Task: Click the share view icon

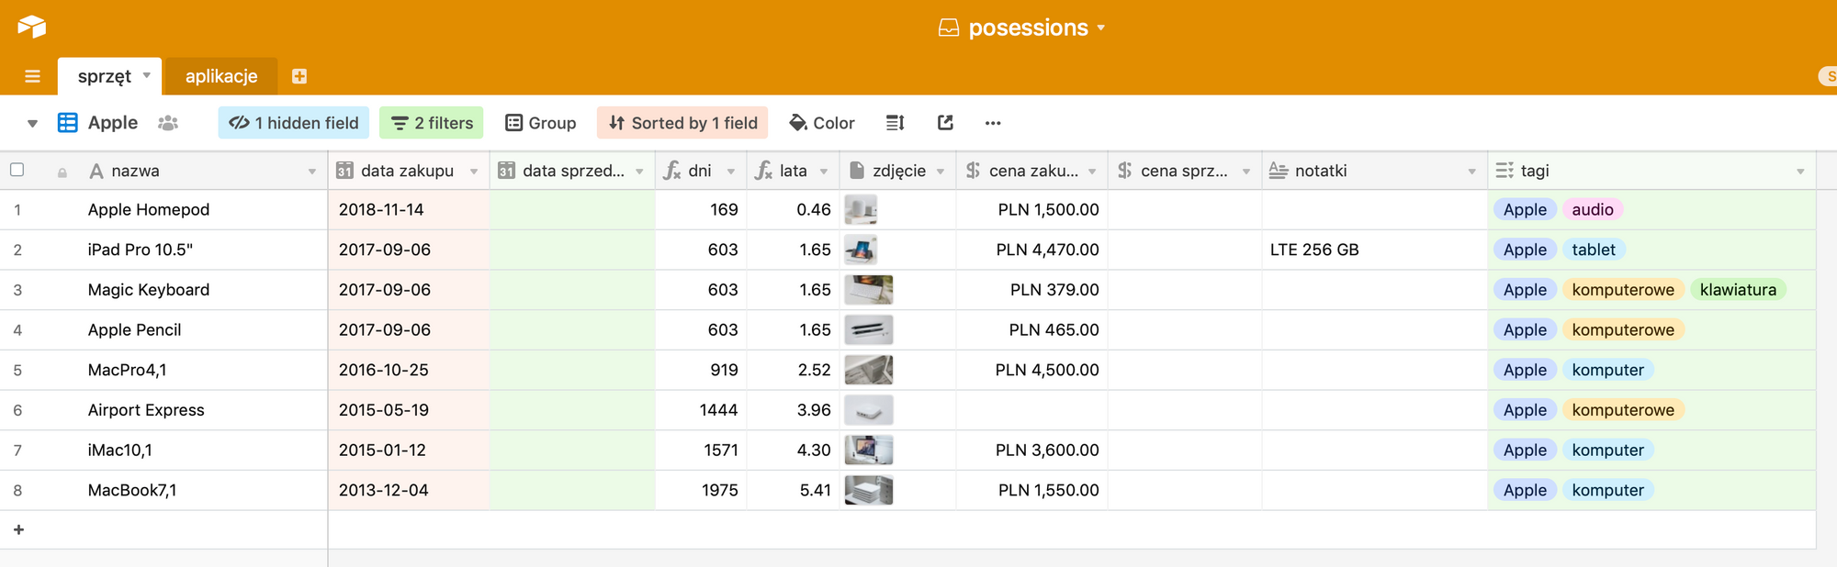Action: [x=945, y=123]
